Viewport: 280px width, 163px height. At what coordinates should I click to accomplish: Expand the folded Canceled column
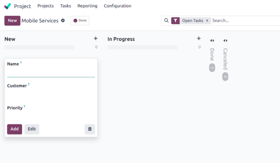pos(225,41)
